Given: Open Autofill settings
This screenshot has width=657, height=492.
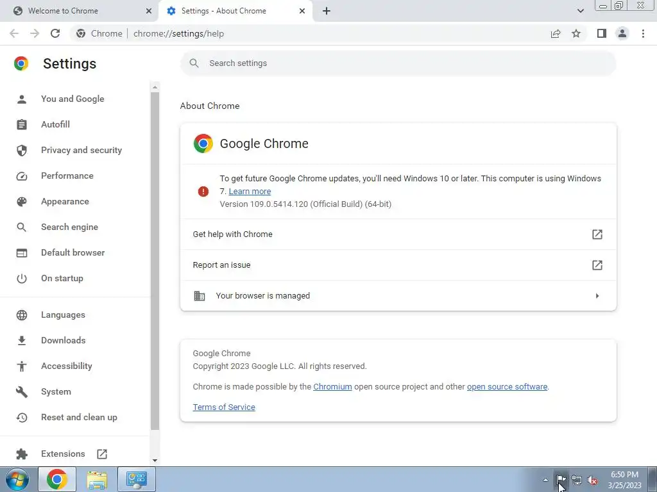Looking at the screenshot, I should tap(55, 124).
